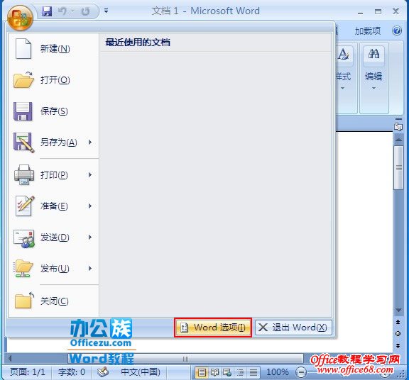Expand the 发布(U) submenu
409x380 pixels.
(x=90, y=268)
